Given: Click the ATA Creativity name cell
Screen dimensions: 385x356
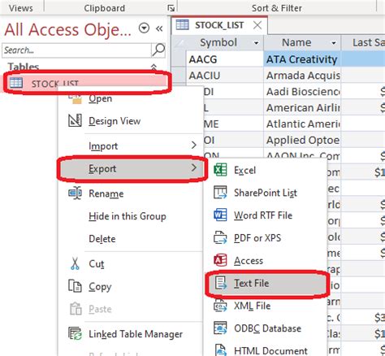Looking at the screenshot, I should click(x=302, y=59).
